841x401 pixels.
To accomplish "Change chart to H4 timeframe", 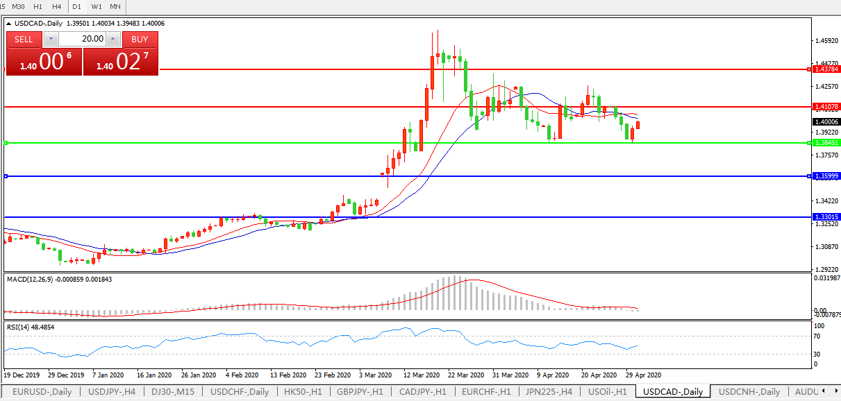I will (x=57, y=6).
